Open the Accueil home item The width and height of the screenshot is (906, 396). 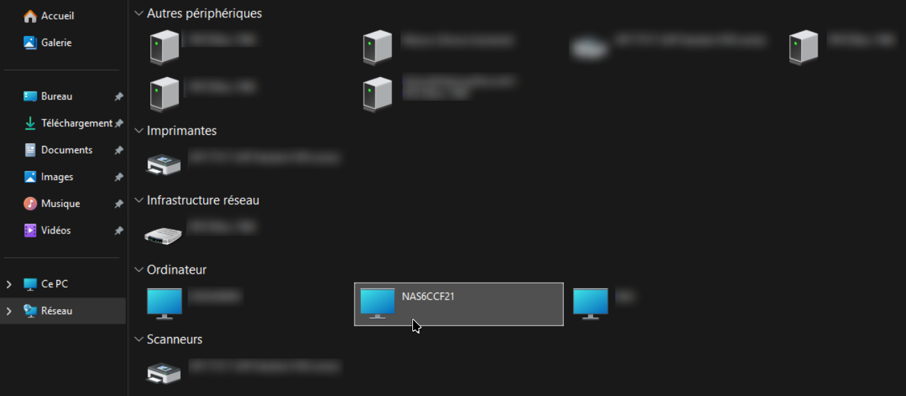49,15
